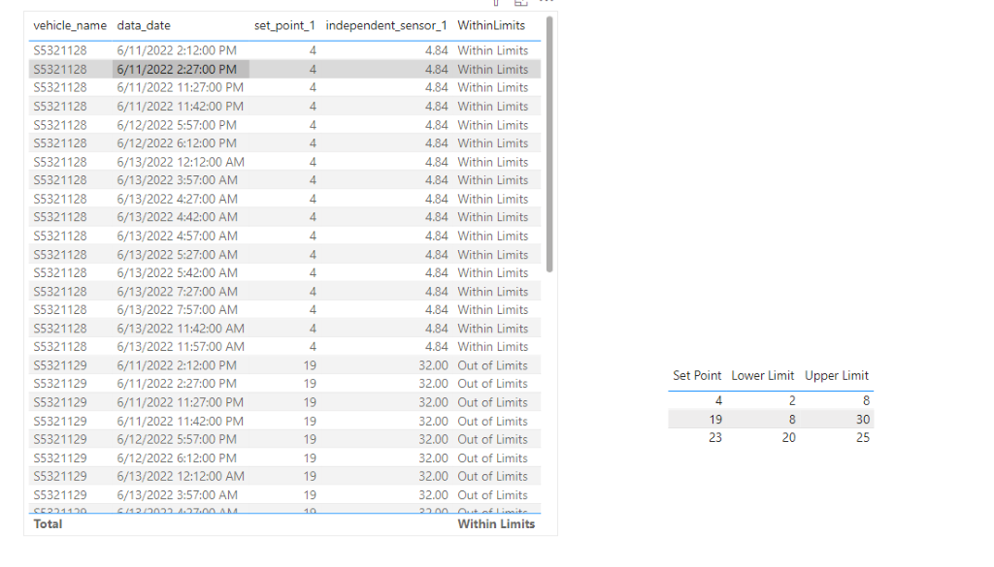This screenshot has height=567, width=994.
Task: Click the vertical scrollbar thumb of the table
Action: pos(549,144)
